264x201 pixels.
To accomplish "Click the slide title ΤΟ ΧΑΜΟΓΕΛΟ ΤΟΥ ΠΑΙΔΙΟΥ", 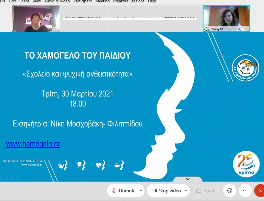I will coord(77,55).
